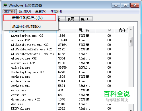Switch to the 联网 tab
142x111 pixels.
72,19
